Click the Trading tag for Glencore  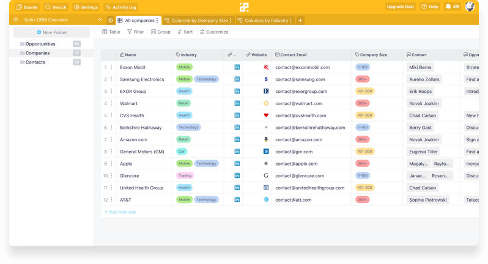pyautogui.click(x=185, y=175)
